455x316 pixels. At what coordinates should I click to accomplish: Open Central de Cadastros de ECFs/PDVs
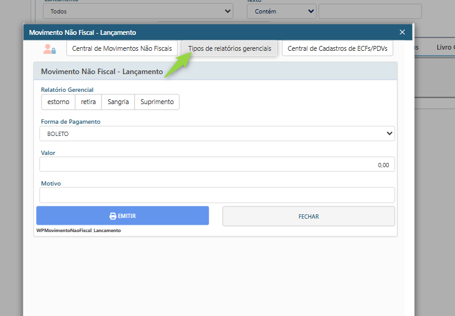pyautogui.click(x=337, y=48)
